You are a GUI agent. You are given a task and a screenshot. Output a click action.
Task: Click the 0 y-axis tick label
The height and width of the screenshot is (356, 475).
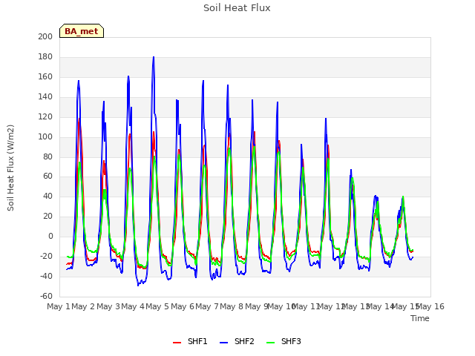(50, 236)
